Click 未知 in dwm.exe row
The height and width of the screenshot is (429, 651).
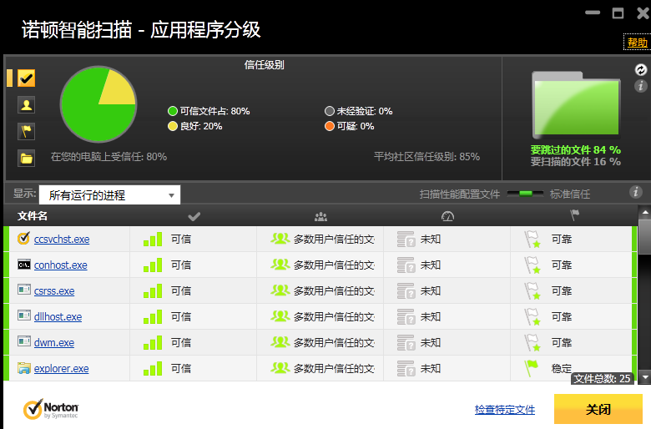coord(431,343)
